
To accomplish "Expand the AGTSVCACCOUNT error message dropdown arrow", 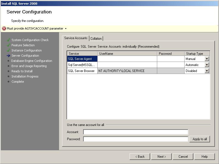I will click(66, 29).
